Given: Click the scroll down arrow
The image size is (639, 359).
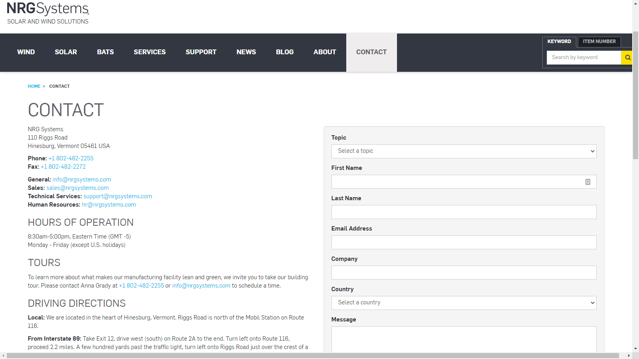Looking at the screenshot, I should pos(635,349).
